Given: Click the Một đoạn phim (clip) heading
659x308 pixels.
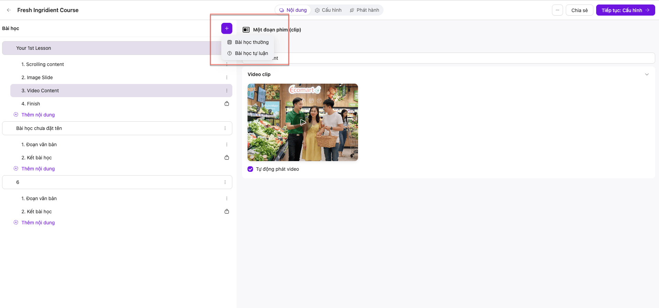Looking at the screenshot, I should 277,30.
